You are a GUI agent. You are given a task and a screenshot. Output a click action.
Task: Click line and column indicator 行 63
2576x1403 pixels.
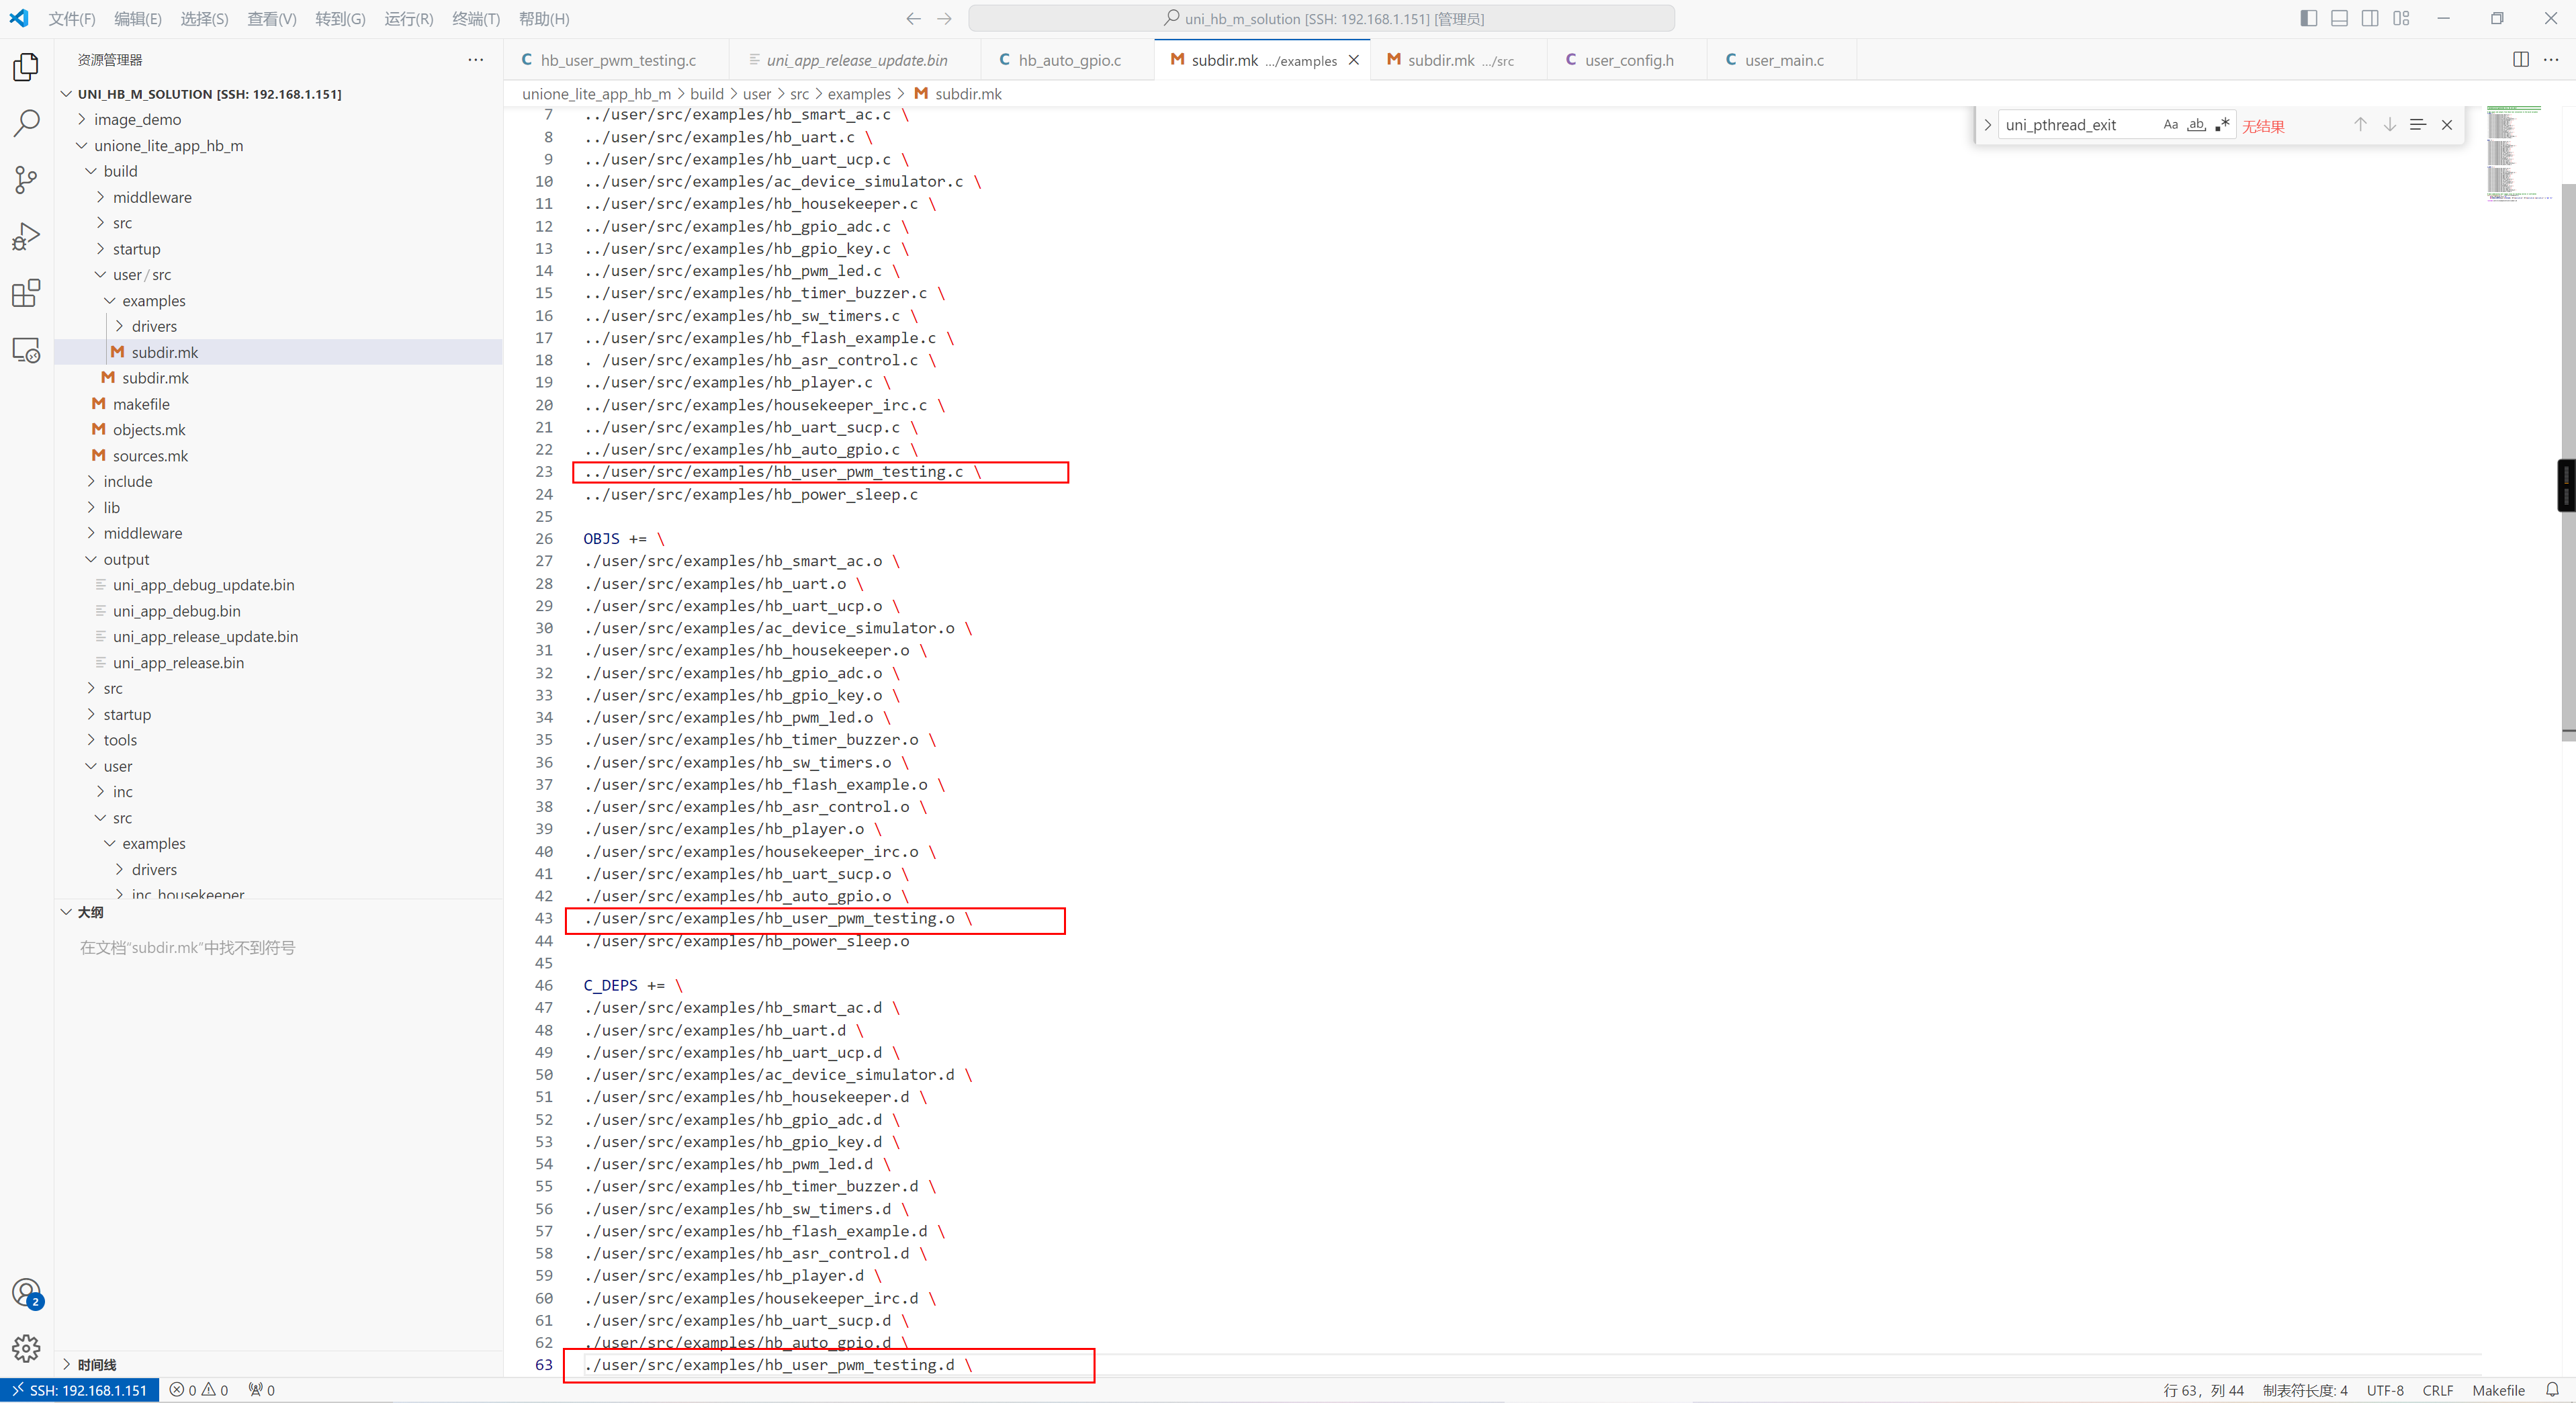[x=2203, y=1390]
